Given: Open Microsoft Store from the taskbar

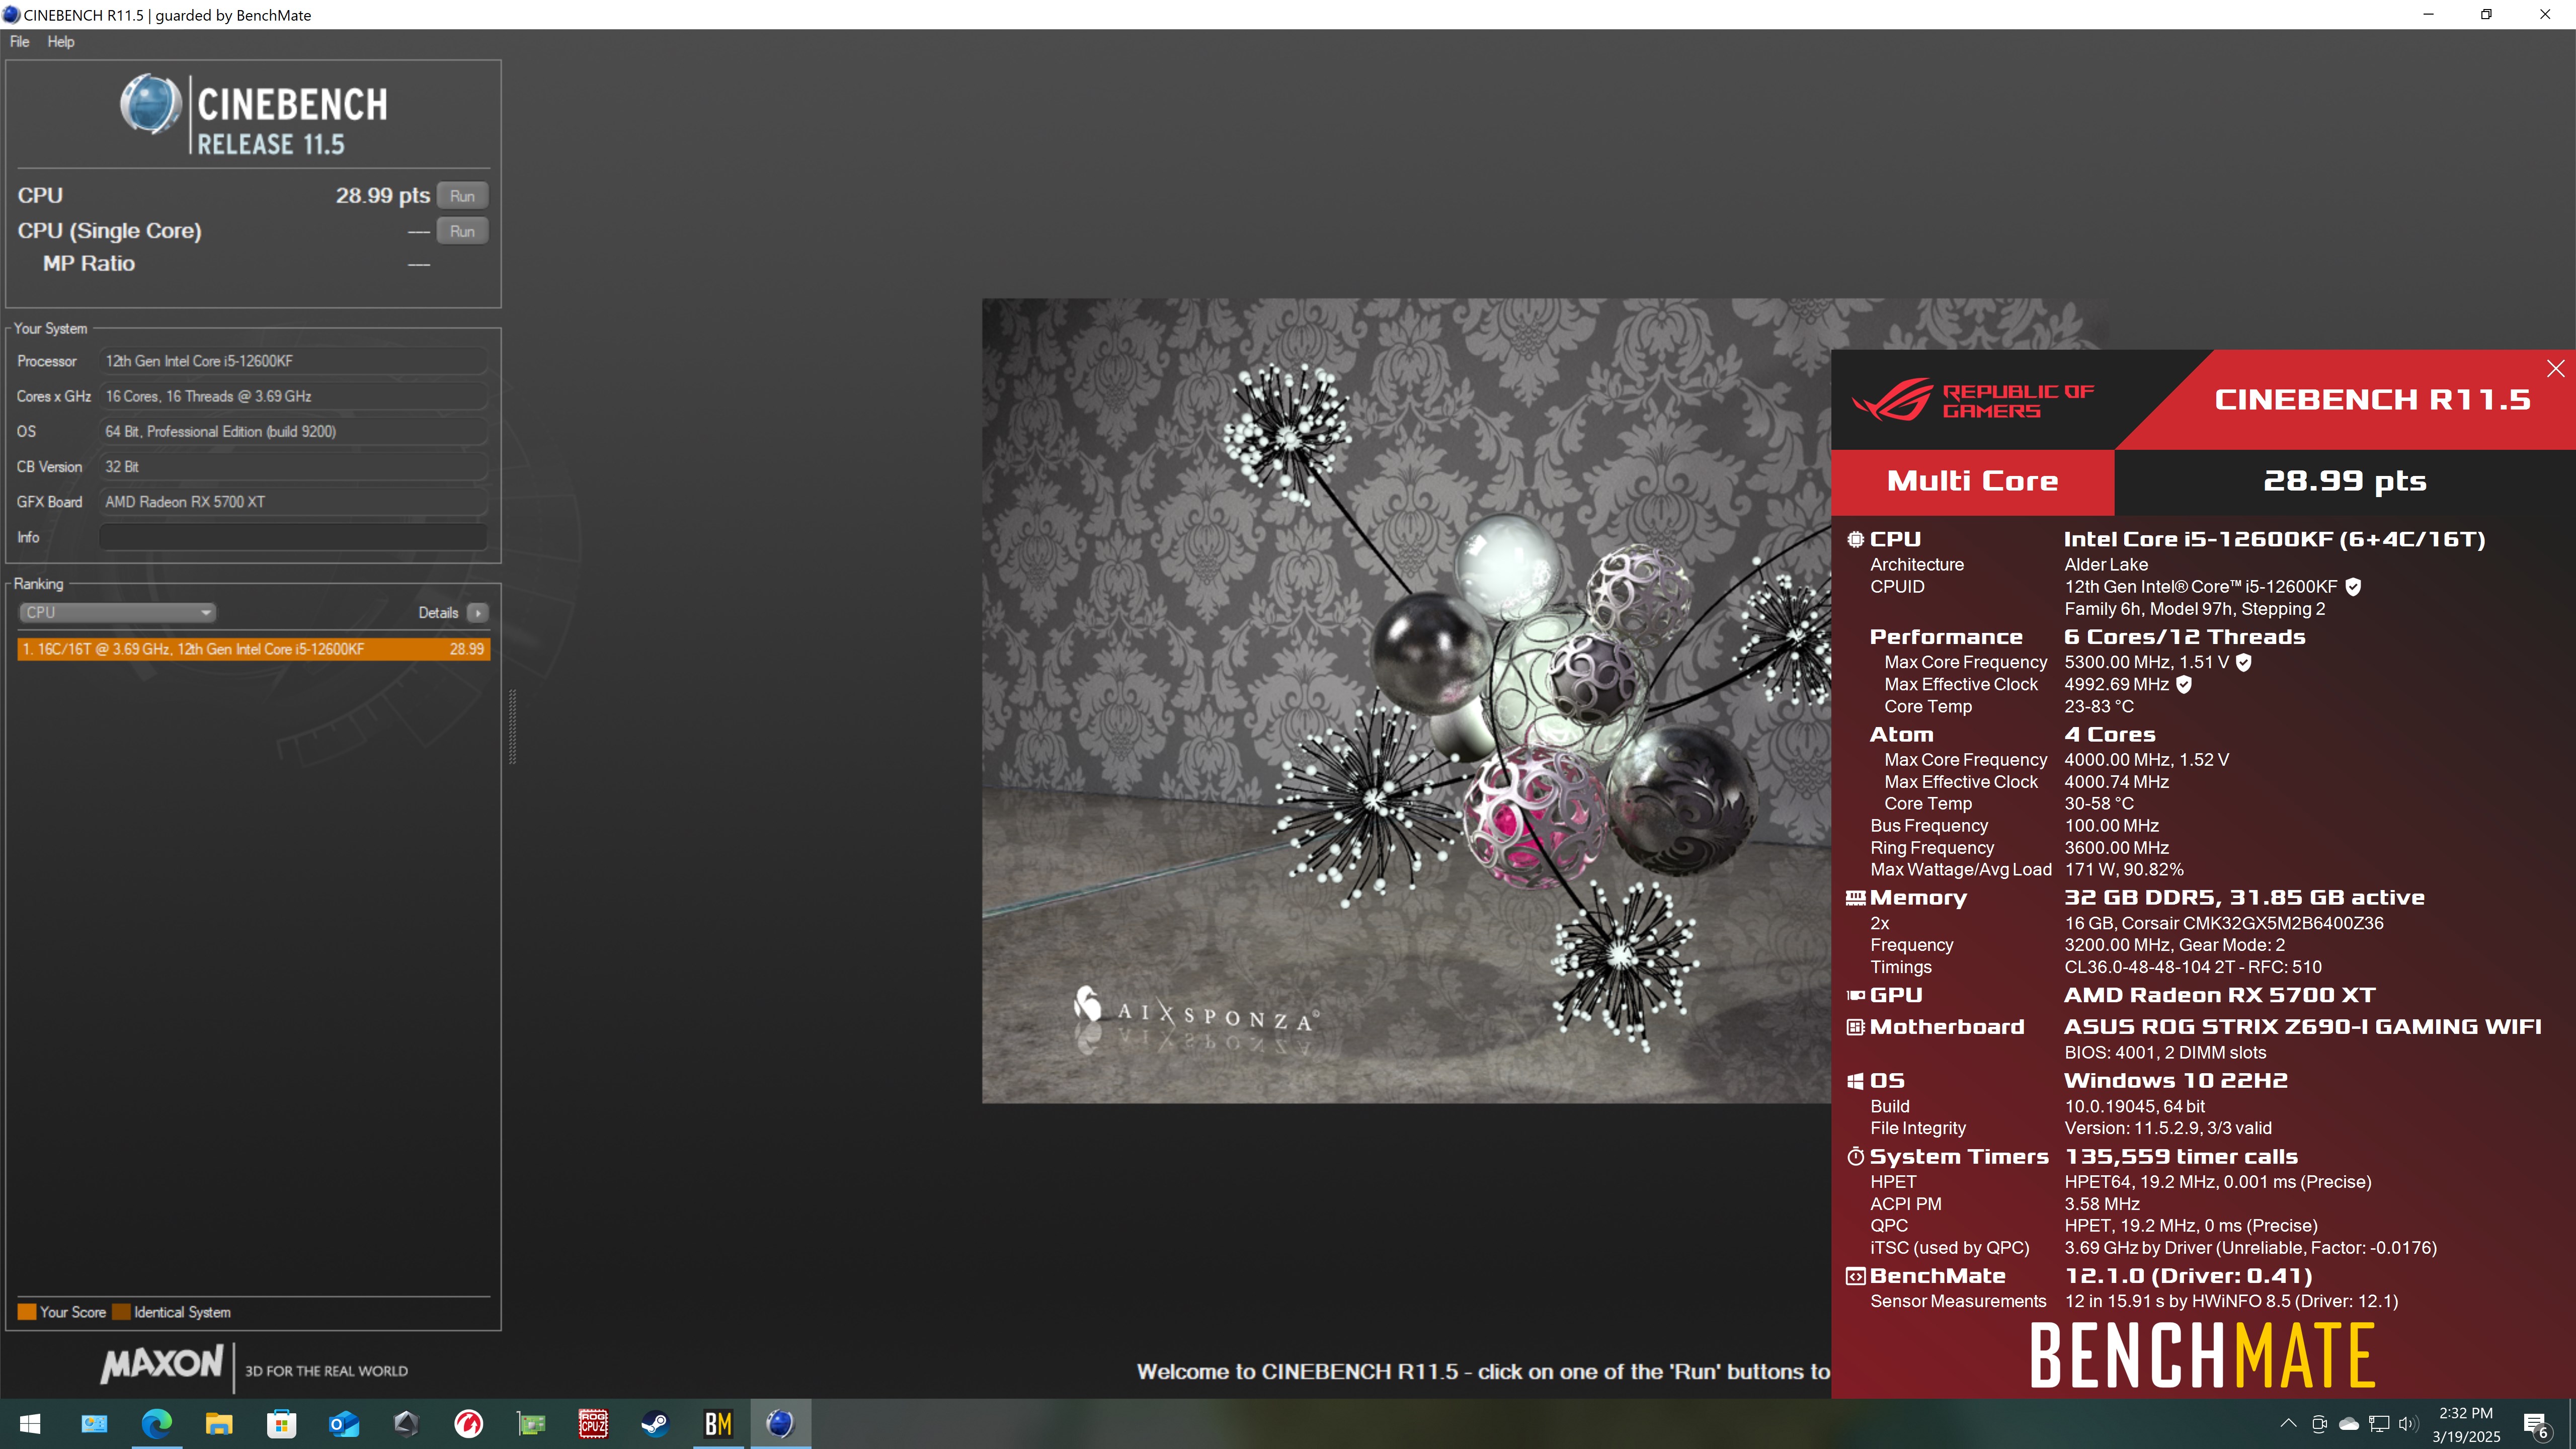Looking at the screenshot, I should point(282,1424).
